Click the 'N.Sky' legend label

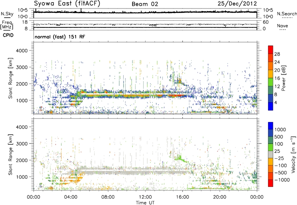7,14
